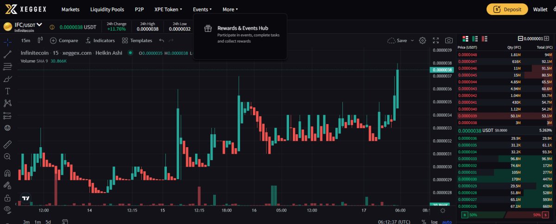The height and width of the screenshot is (224, 556).
Task: Open the Liquidity Pools page
Action: 107,9
